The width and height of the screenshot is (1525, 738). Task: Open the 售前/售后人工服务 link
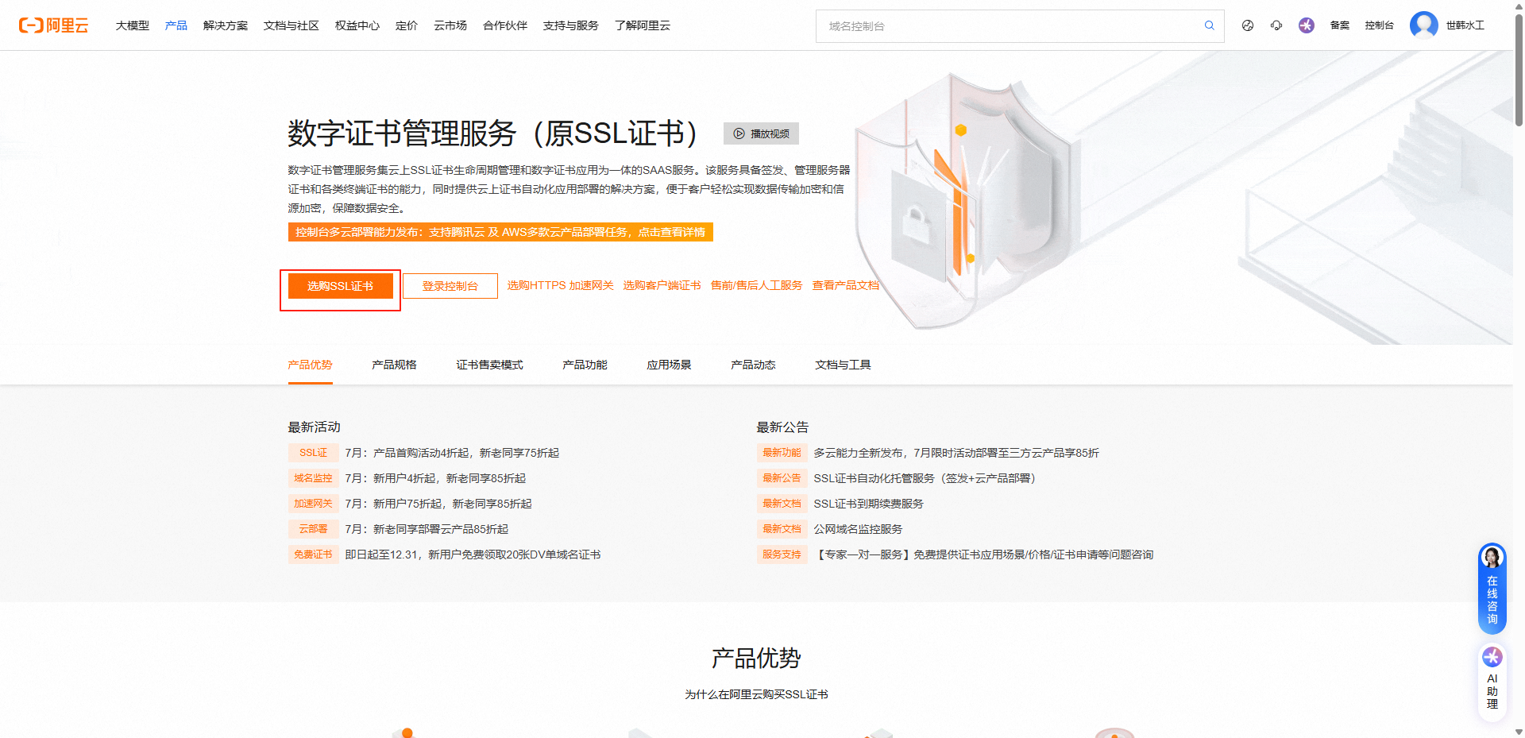click(x=757, y=285)
